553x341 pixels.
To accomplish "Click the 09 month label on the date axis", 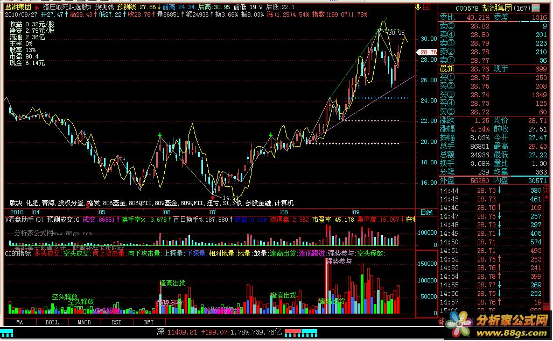I will click(x=356, y=212).
